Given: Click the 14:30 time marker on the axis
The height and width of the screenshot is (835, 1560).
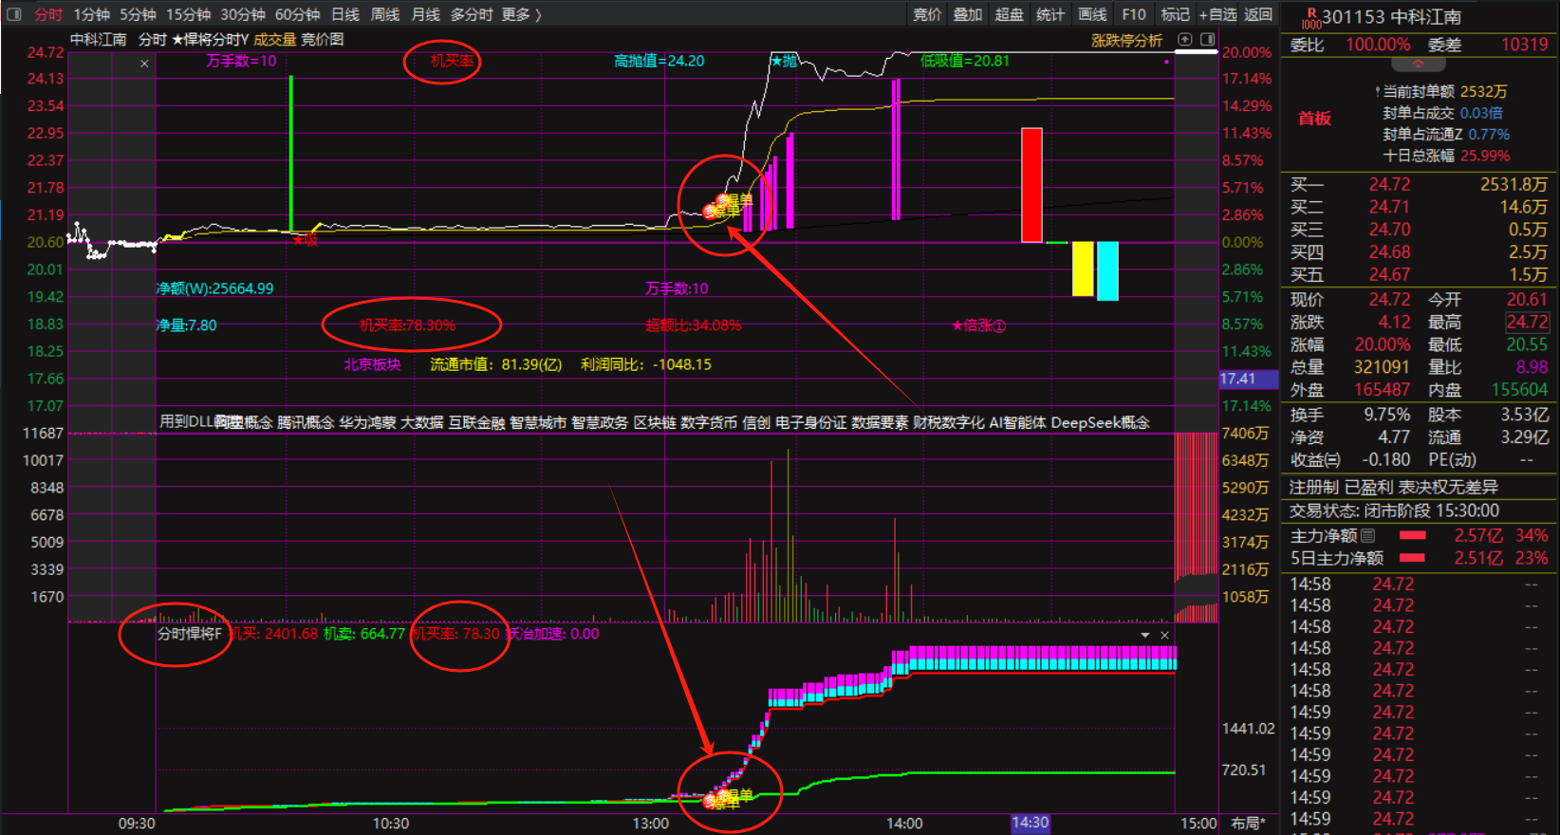Looking at the screenshot, I should pos(1030,823).
